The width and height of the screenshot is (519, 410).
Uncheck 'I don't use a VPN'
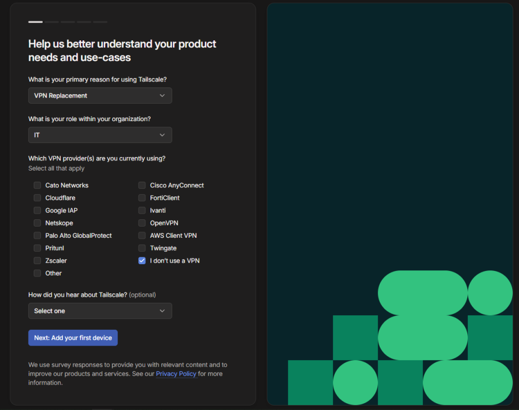pos(142,261)
